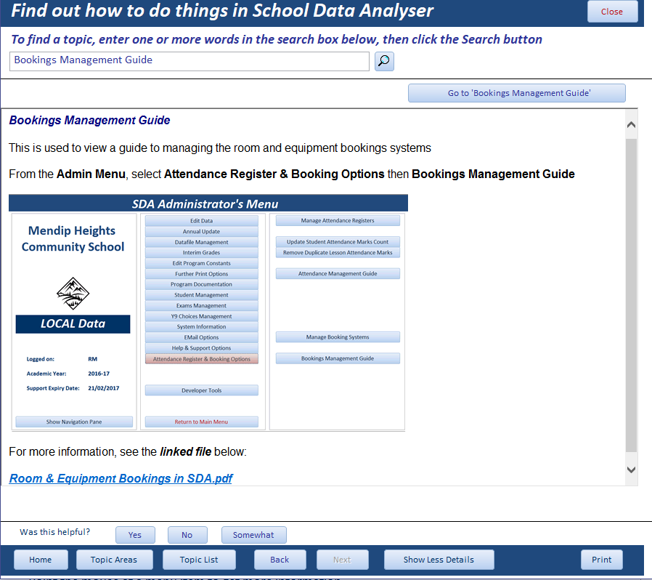Select Attendance Register & Booking Options
652x580 pixels.
click(202, 359)
